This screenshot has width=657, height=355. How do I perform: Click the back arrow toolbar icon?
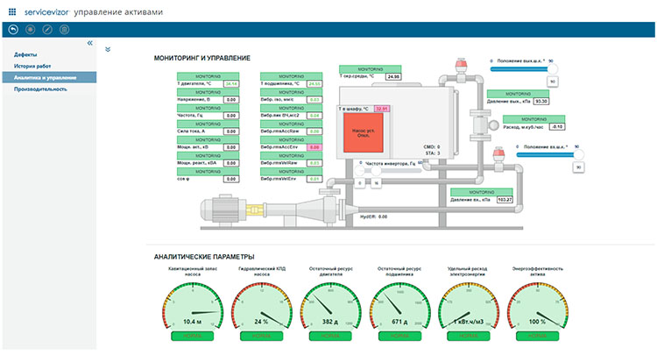click(x=11, y=30)
